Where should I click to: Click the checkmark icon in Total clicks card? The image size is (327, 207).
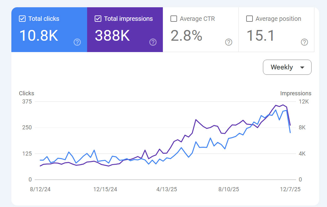coord(22,19)
